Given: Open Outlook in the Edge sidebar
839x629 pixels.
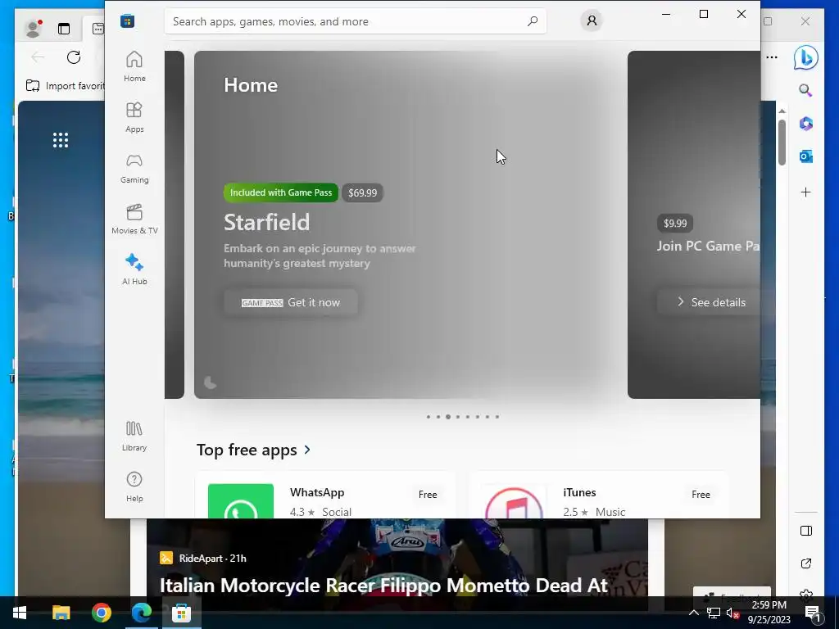Looking at the screenshot, I should coord(806,156).
